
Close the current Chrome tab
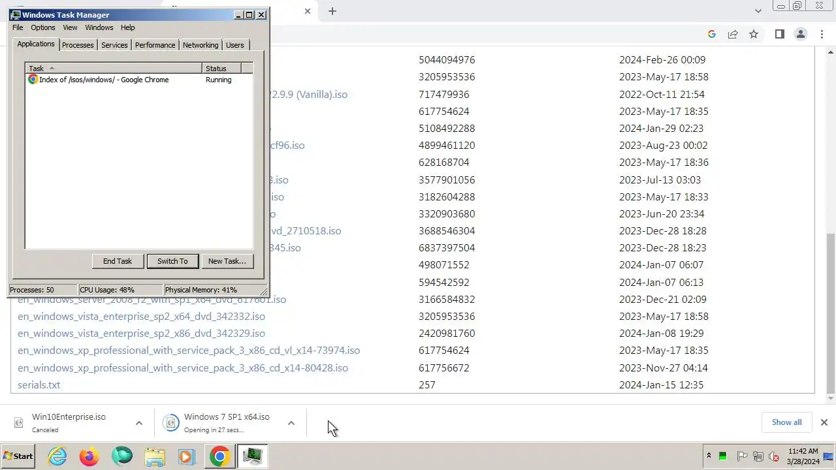pyautogui.click(x=308, y=11)
